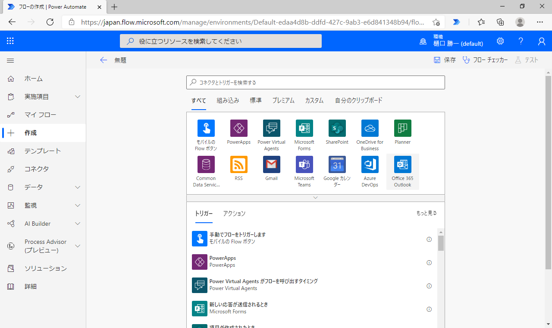Switch to the すべて tab

(x=199, y=101)
